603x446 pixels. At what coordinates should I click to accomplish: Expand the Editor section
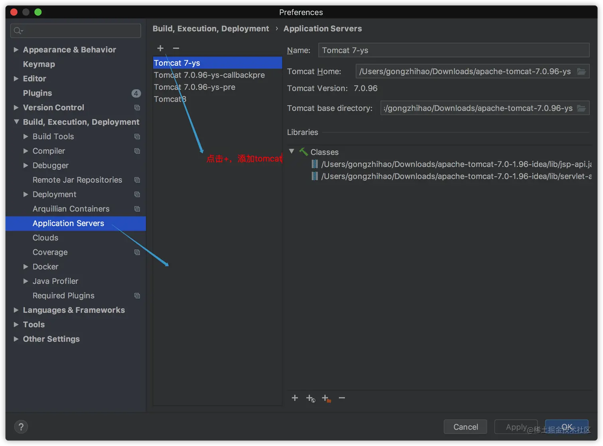pos(16,79)
